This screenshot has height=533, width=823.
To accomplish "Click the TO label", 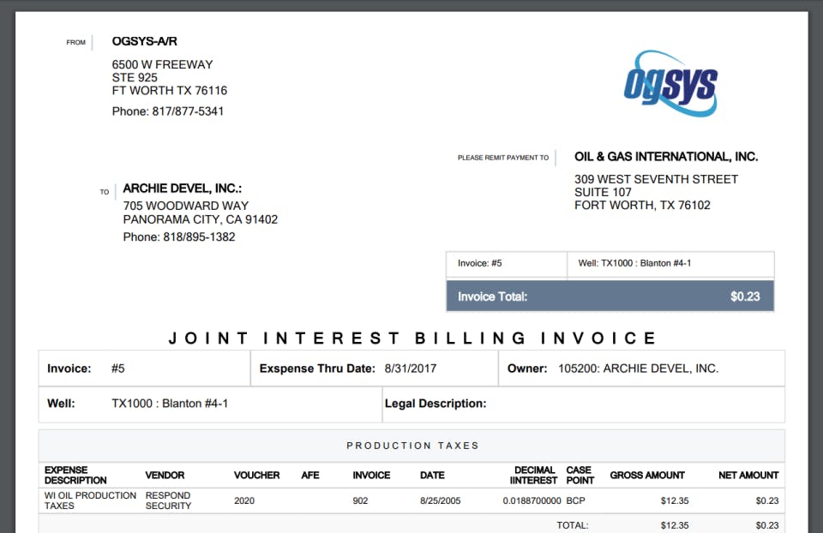I will click(105, 192).
